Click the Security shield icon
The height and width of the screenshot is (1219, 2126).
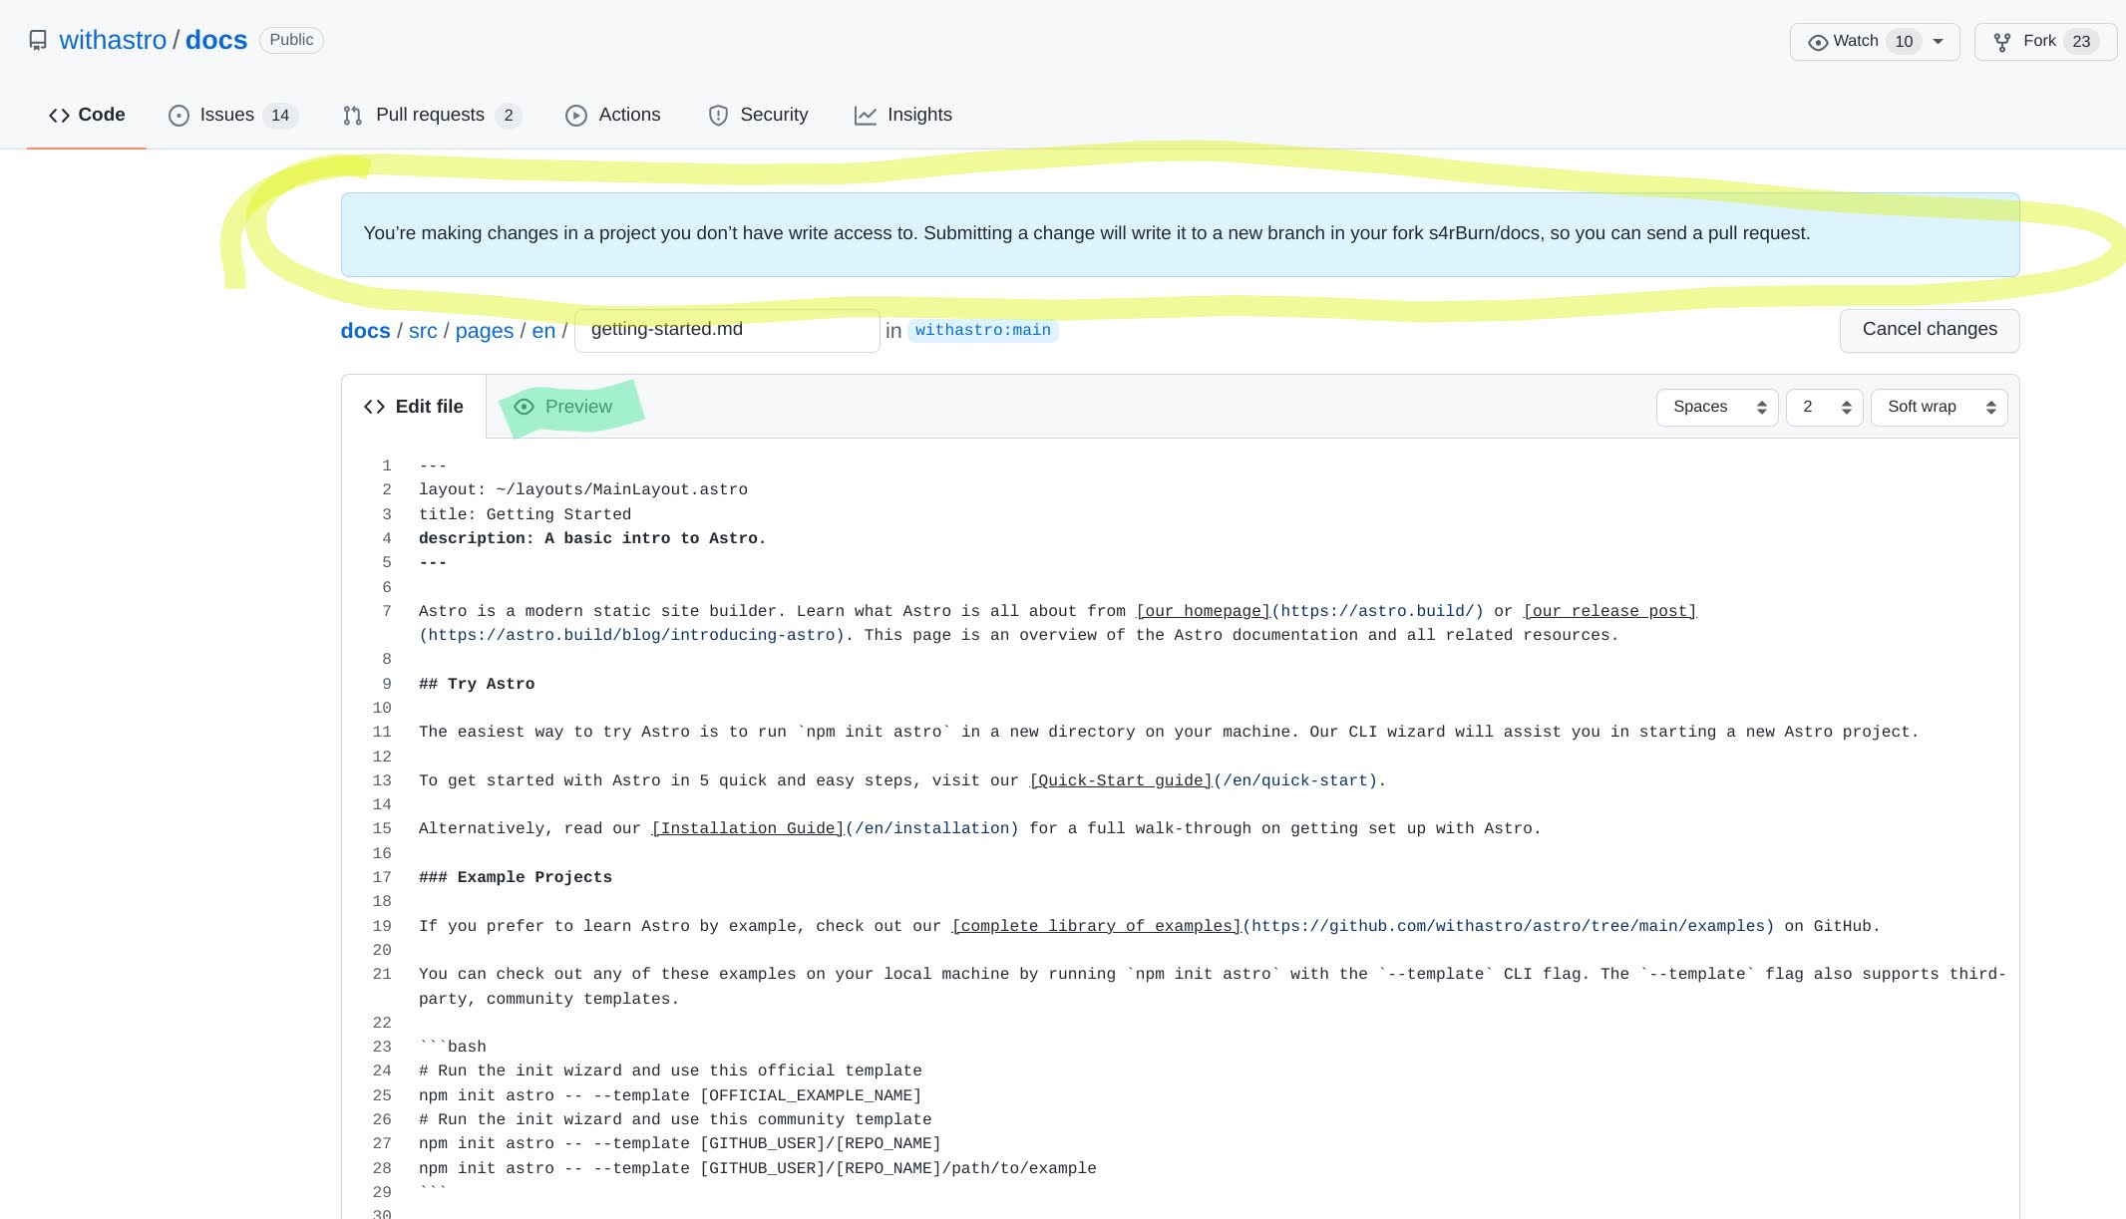pos(718,116)
